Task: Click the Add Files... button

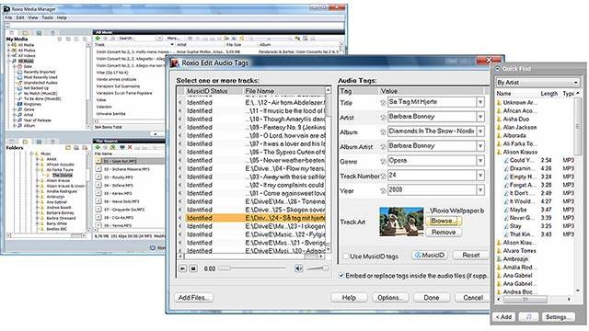Action: coord(194,298)
